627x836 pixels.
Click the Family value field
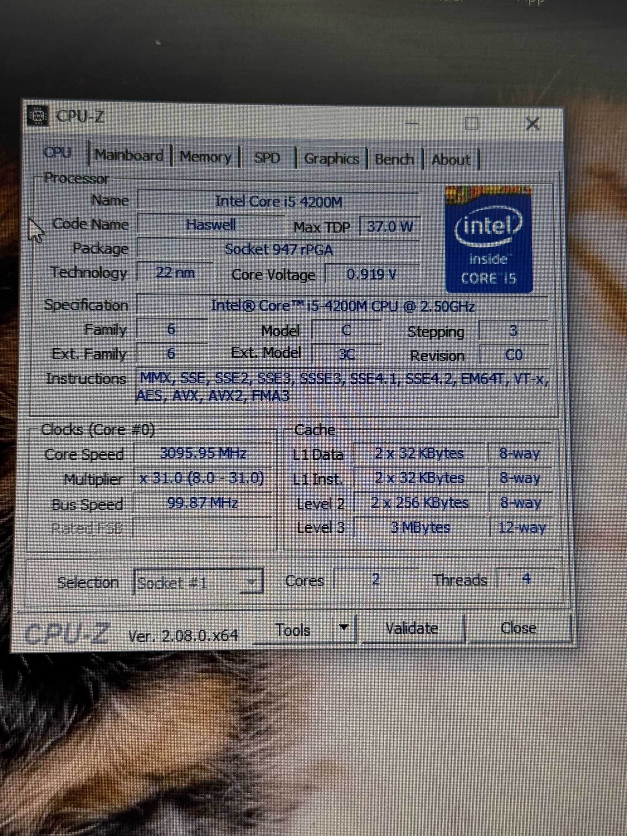tap(172, 329)
